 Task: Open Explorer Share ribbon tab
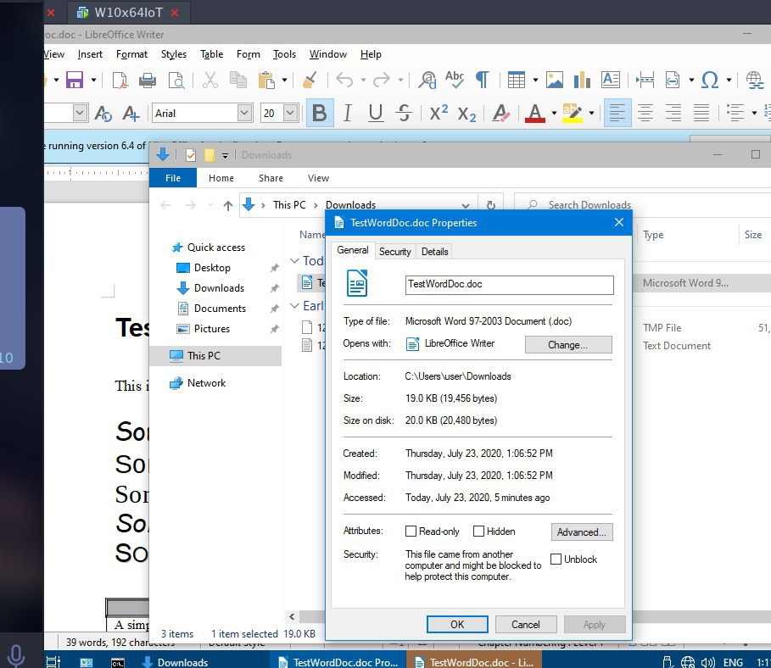pos(271,178)
